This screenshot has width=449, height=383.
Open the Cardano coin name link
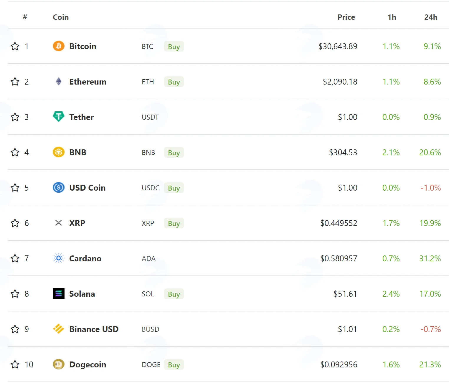click(85, 258)
